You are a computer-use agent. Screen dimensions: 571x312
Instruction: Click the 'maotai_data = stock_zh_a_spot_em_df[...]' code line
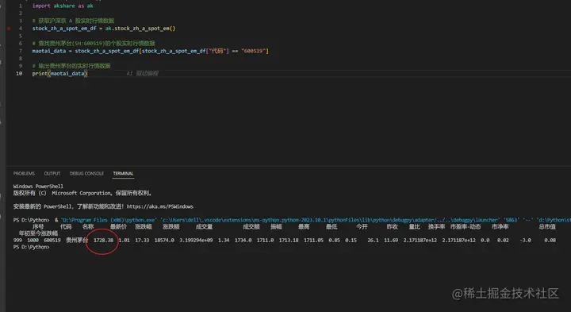tap(150, 51)
